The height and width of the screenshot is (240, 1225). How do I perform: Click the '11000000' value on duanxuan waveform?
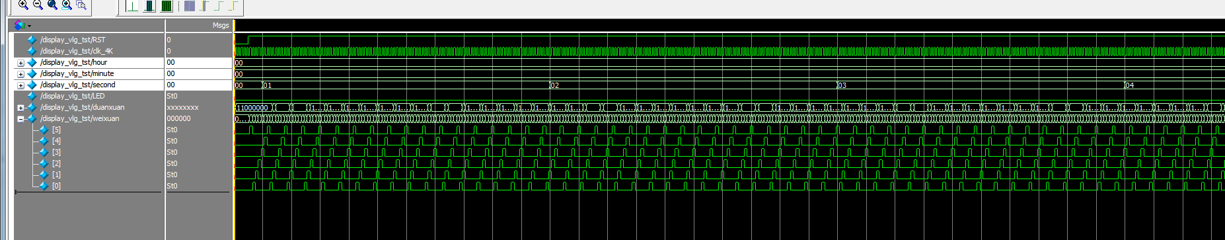pyautogui.click(x=252, y=108)
